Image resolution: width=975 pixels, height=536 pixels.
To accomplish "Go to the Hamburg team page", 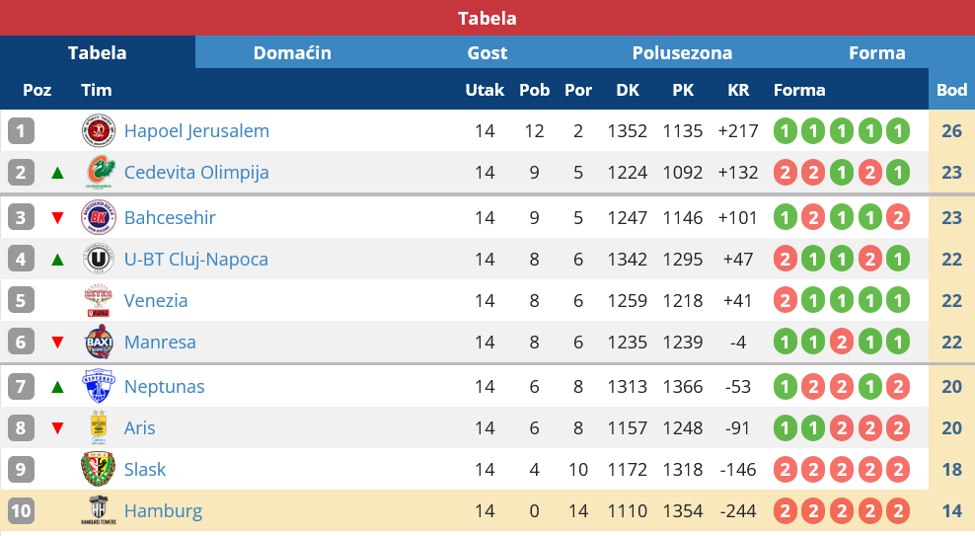I will click(x=163, y=510).
